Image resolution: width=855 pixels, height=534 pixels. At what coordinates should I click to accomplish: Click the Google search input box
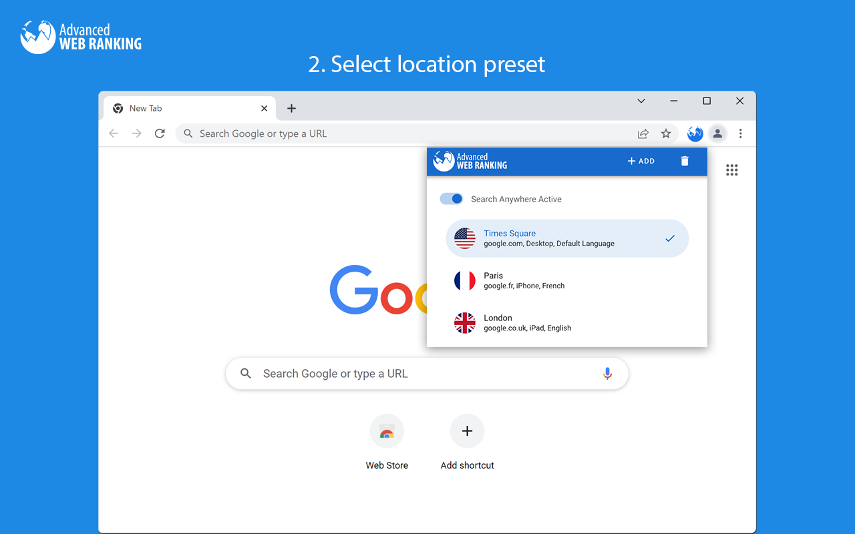[x=427, y=374]
